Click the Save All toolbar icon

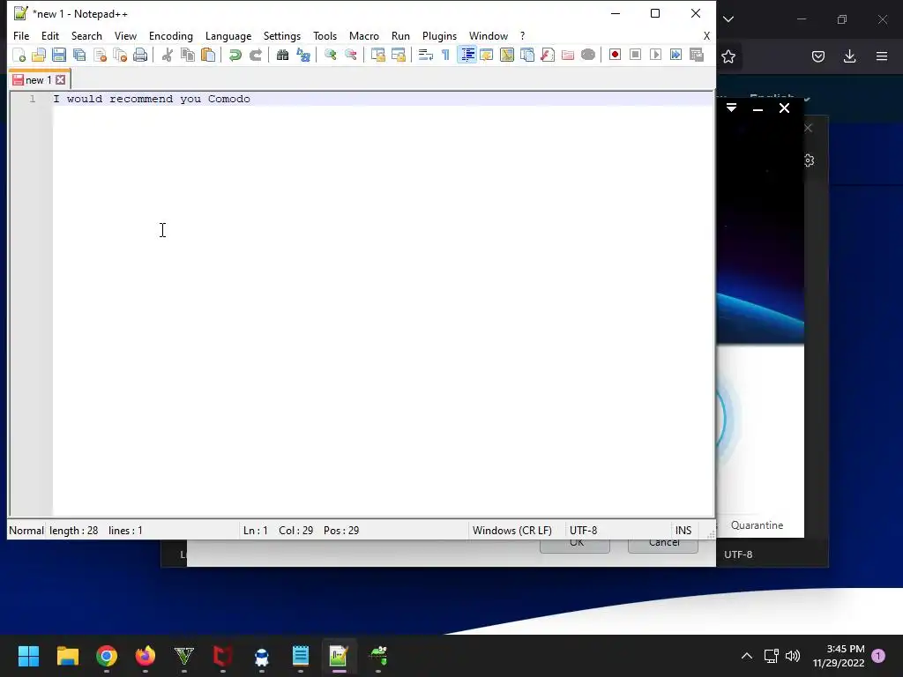pos(79,55)
